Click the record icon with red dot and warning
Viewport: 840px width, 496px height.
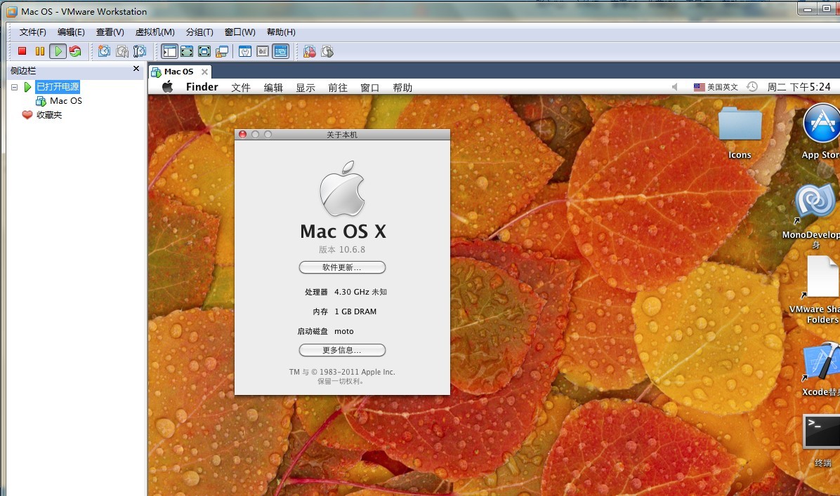coord(310,51)
